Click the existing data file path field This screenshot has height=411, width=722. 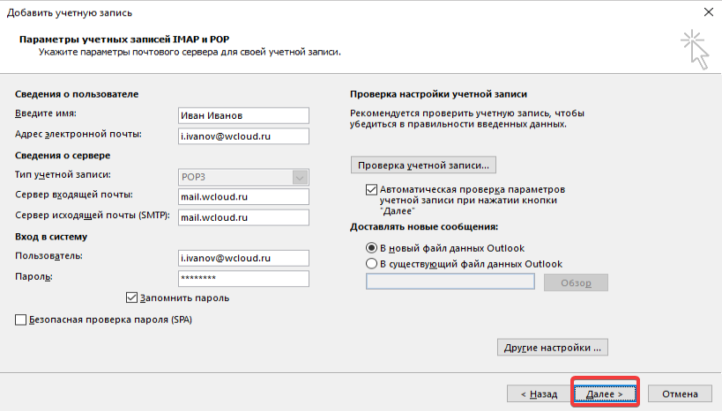coord(450,282)
